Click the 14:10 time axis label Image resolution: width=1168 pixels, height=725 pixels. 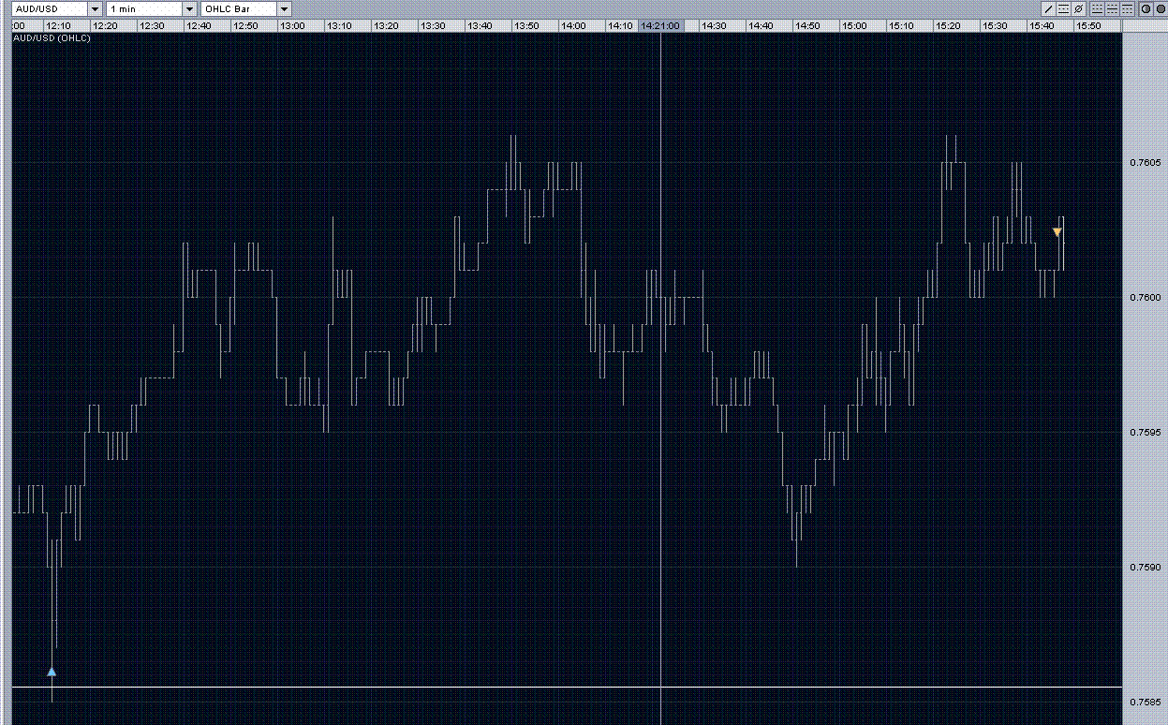[x=620, y=26]
